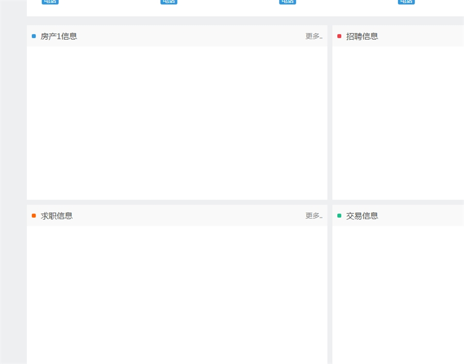Click the second 电话 badge from the left

(169, 2)
